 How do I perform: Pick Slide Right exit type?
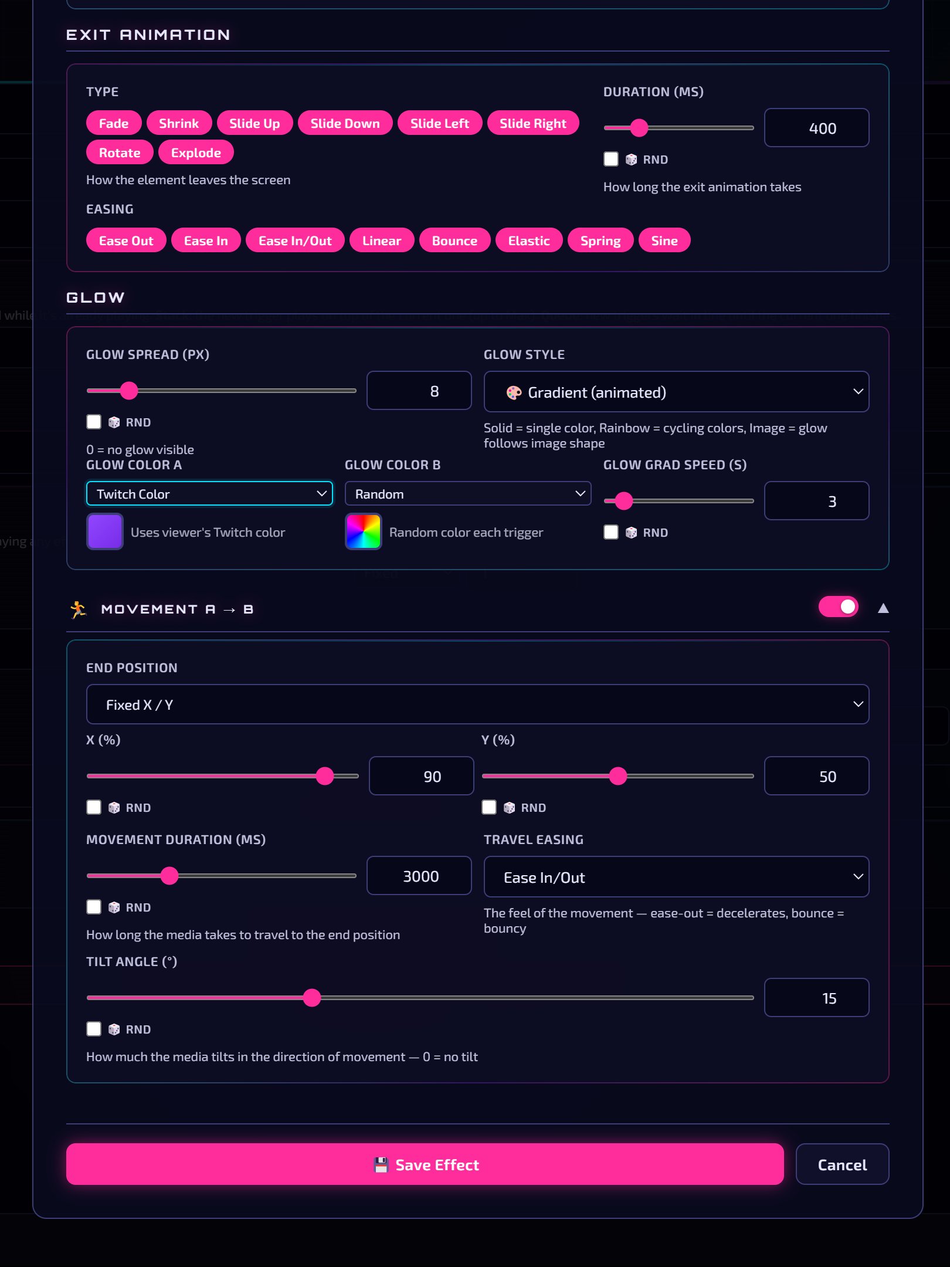(533, 123)
